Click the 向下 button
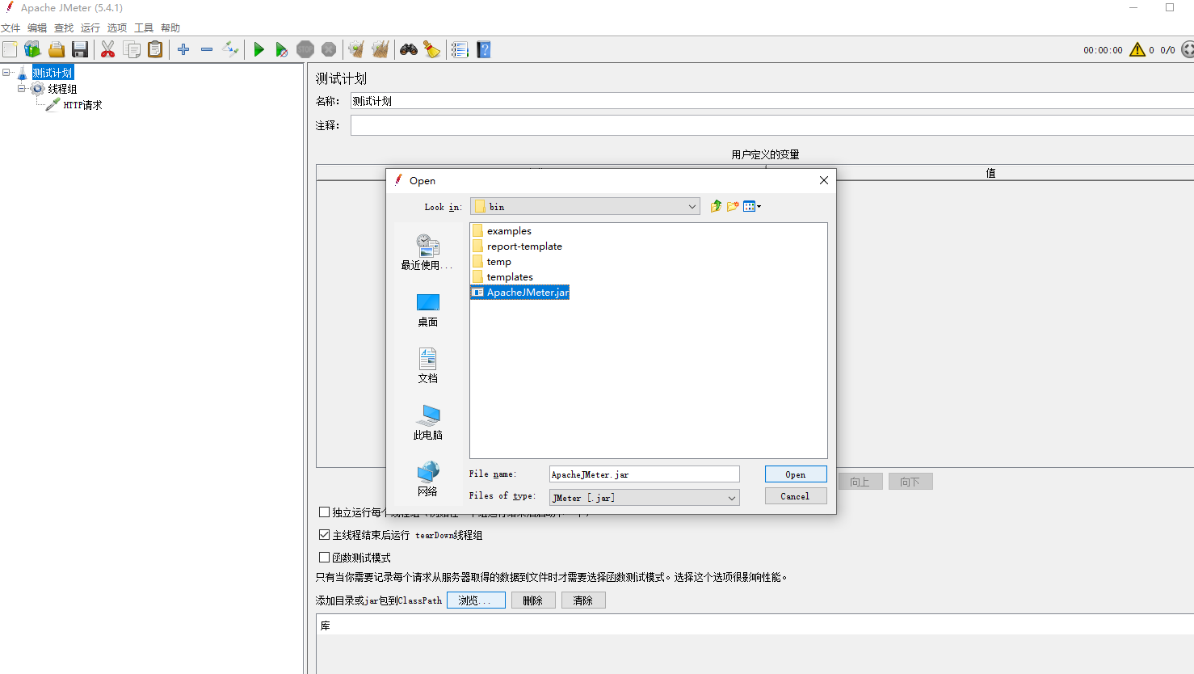The width and height of the screenshot is (1194, 674). [x=910, y=482]
